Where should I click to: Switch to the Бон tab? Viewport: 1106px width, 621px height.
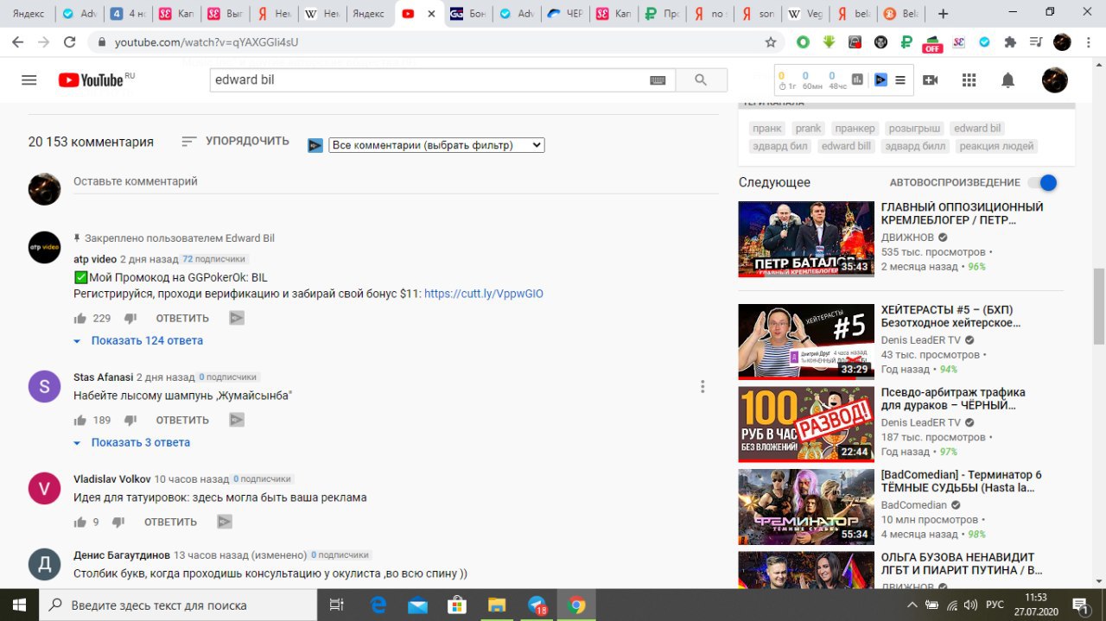tap(467, 14)
